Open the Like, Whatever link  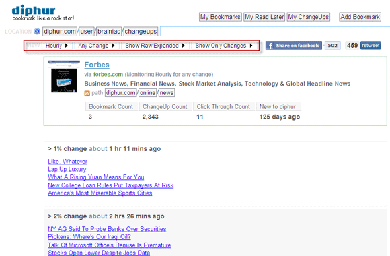[68, 162]
